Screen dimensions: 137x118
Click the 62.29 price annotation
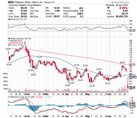click(x=72, y=83)
